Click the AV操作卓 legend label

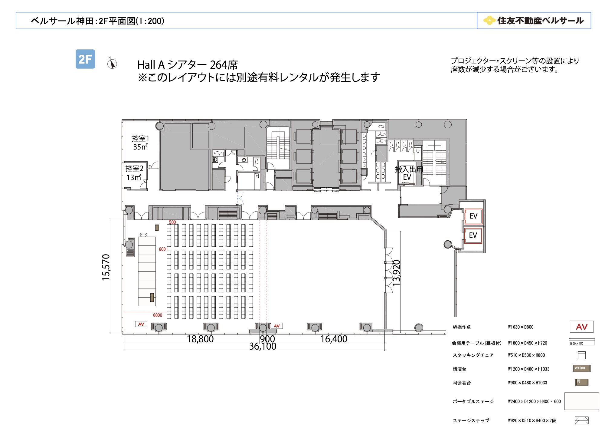(x=462, y=327)
